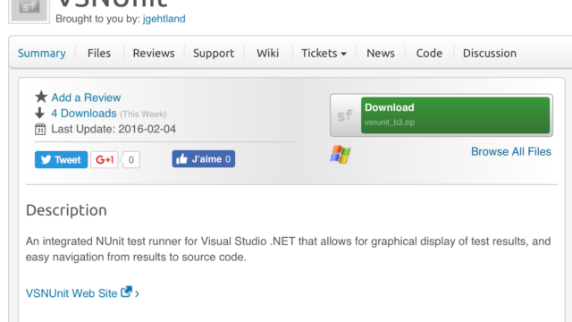Viewport: 572px width, 322px height.
Task: Click the NUnit test runner description paragraph
Action: pos(288,249)
